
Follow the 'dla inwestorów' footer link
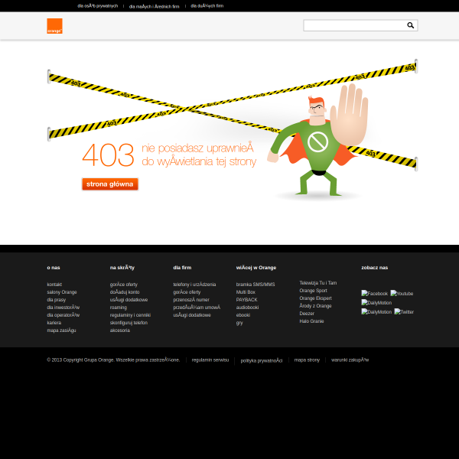click(x=63, y=307)
